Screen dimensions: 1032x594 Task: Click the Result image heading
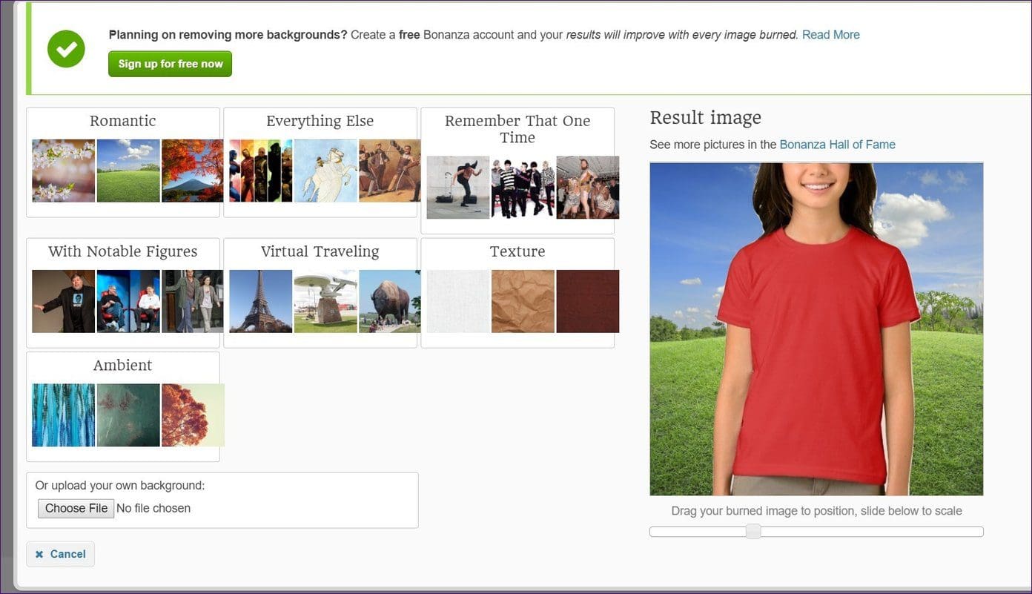[x=705, y=118]
